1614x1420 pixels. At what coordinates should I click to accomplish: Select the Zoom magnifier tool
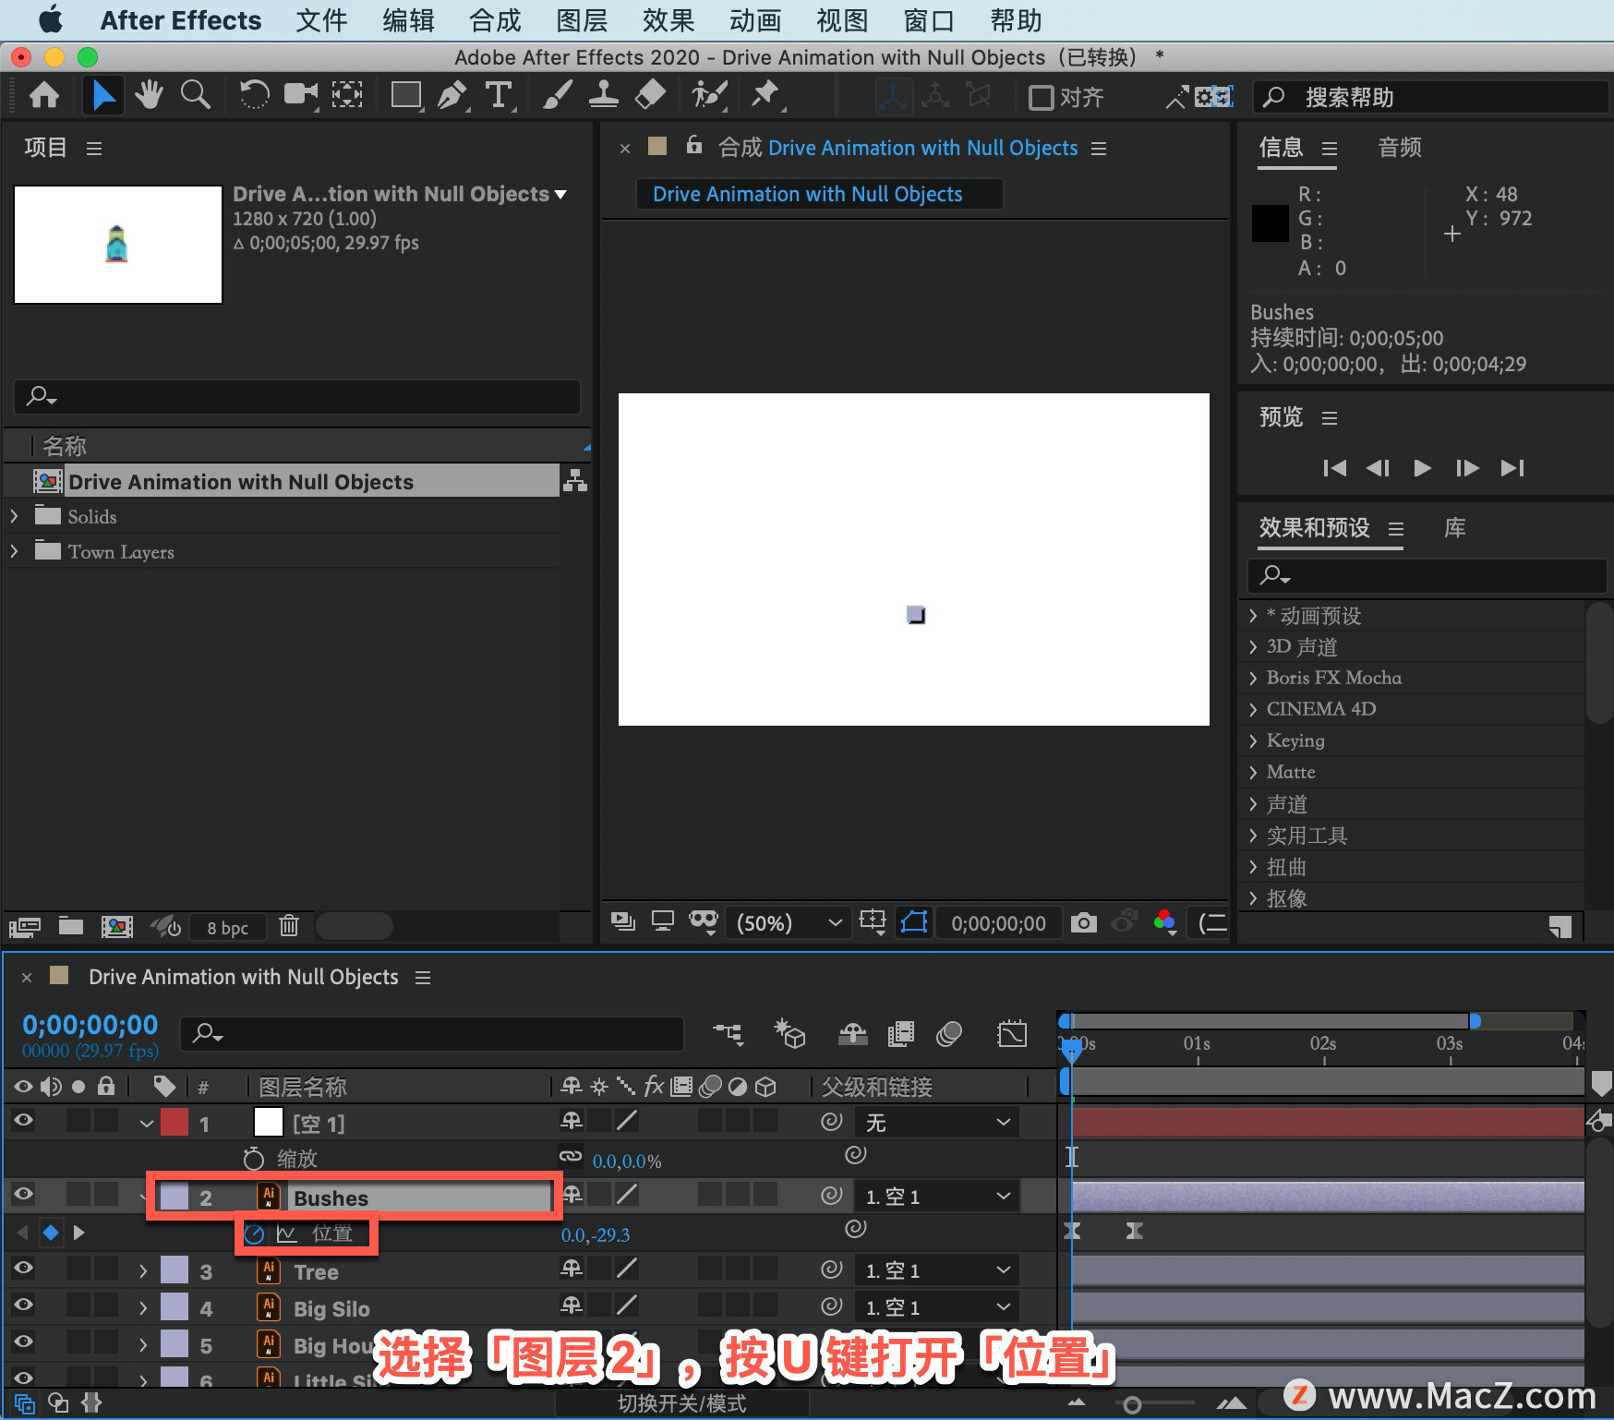tap(195, 96)
